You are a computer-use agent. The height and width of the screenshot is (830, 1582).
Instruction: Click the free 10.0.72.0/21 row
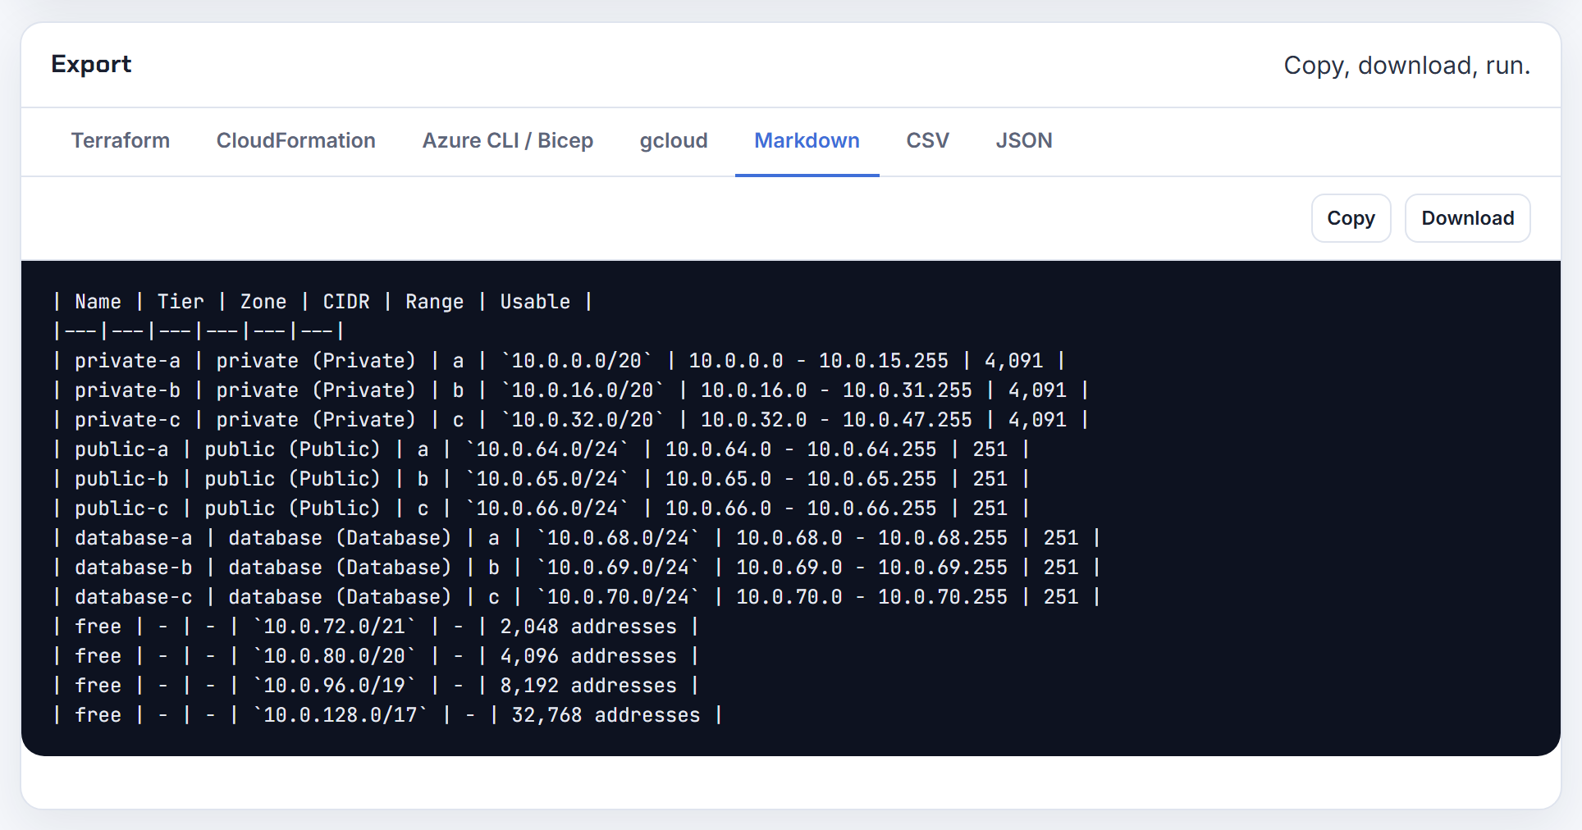377,627
